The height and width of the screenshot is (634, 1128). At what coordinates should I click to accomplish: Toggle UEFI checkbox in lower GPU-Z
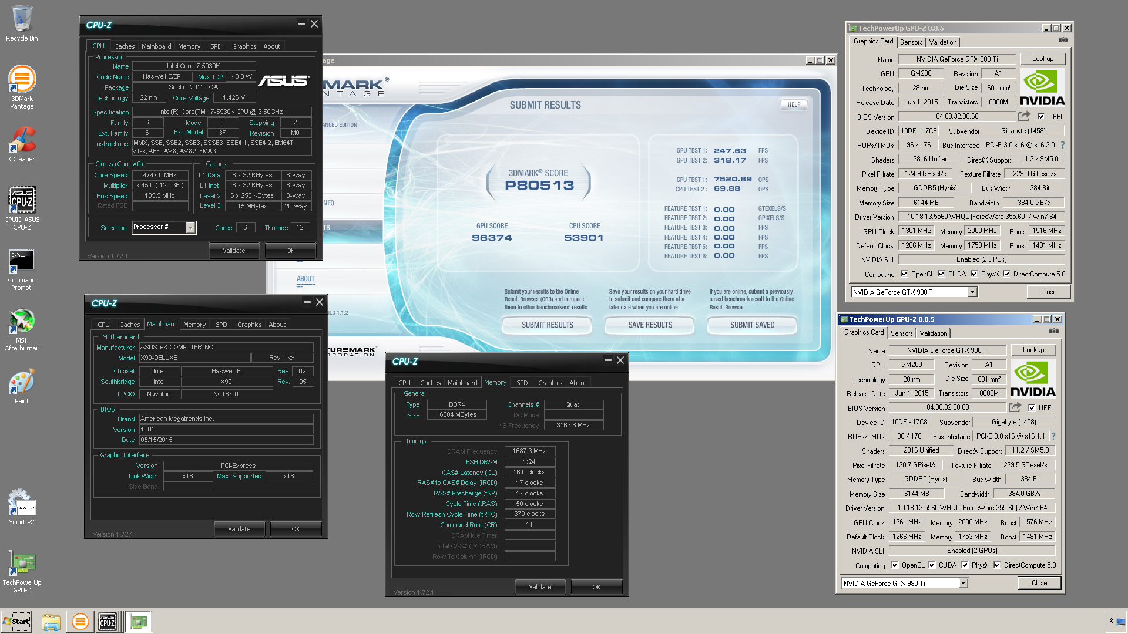pyautogui.click(x=1032, y=407)
